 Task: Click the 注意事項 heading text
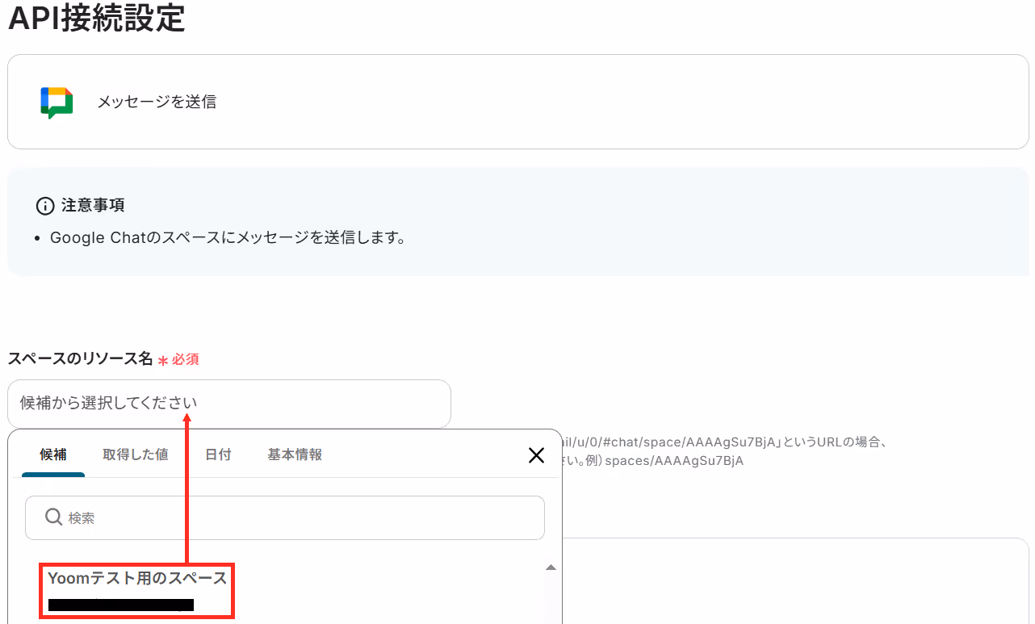click(93, 206)
